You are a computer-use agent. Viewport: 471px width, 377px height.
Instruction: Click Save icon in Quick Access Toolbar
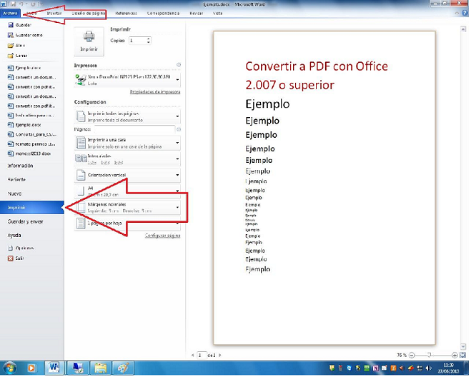click(x=13, y=4)
